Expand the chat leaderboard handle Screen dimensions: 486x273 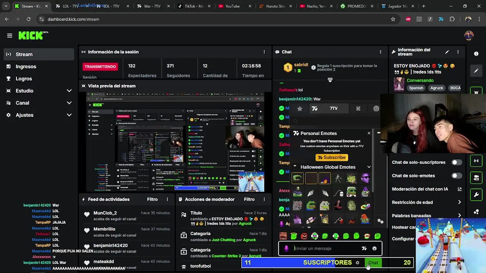tap(330, 80)
